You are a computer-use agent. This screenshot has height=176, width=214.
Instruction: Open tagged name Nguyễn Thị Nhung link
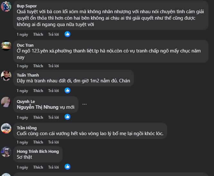[x=38, y=107]
